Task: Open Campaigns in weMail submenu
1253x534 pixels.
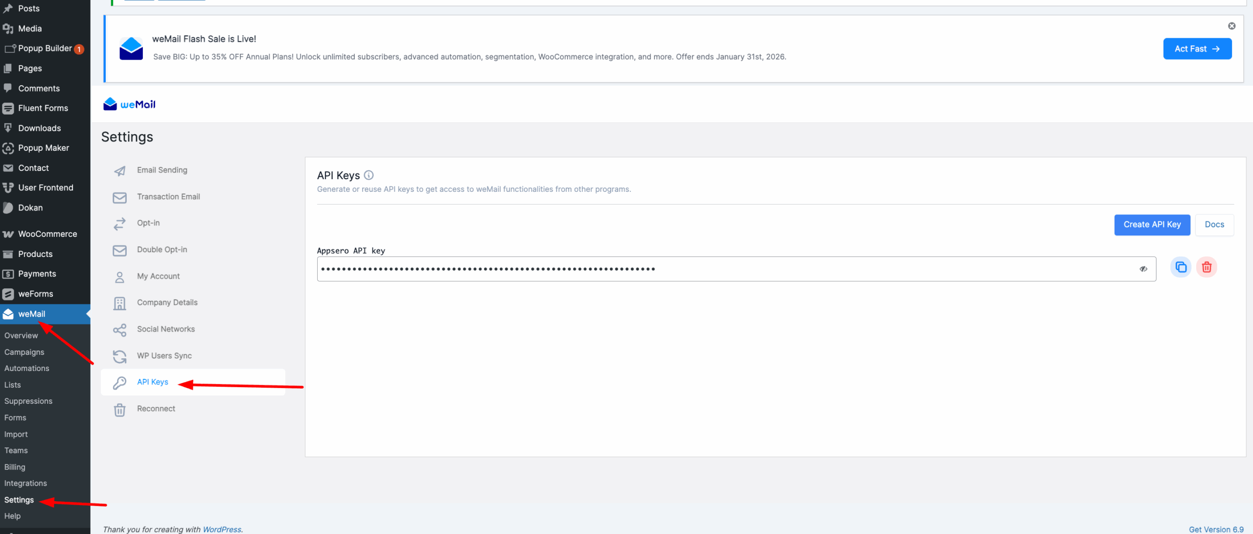Action: [x=24, y=352]
